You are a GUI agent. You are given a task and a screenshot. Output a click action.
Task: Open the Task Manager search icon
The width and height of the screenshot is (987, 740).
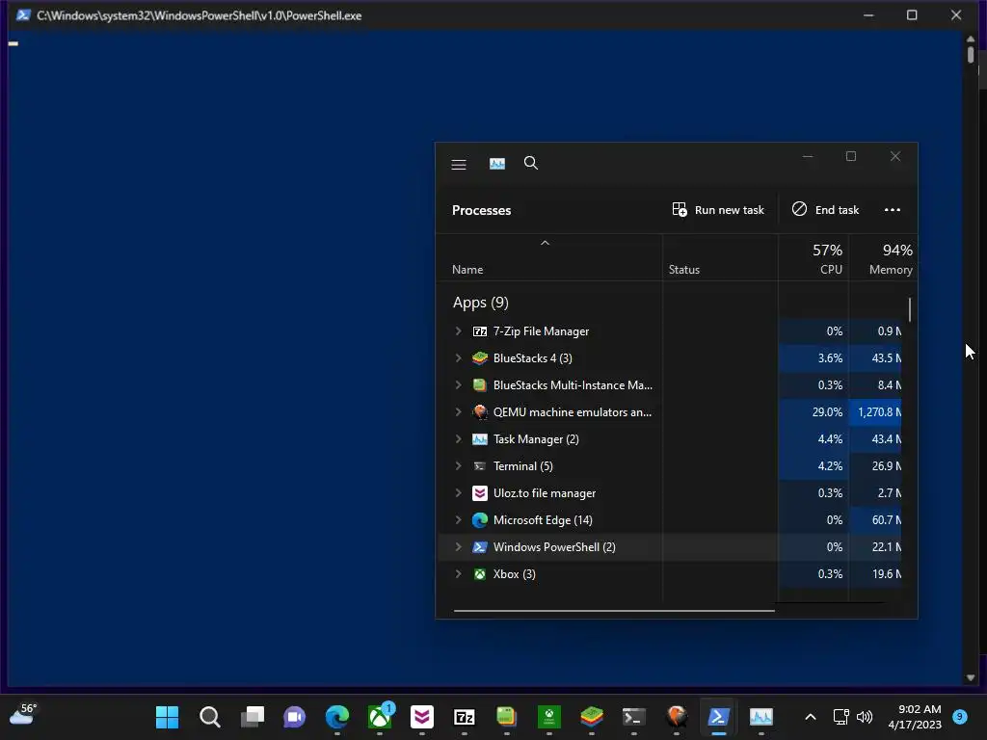point(531,164)
